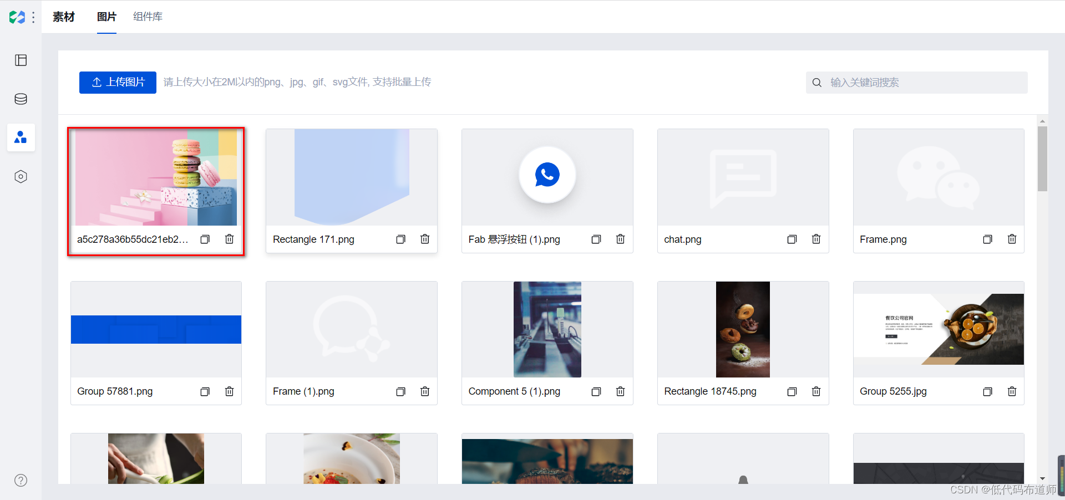The height and width of the screenshot is (500, 1065).
Task: Click the Frame (1).png filename
Action: point(303,391)
